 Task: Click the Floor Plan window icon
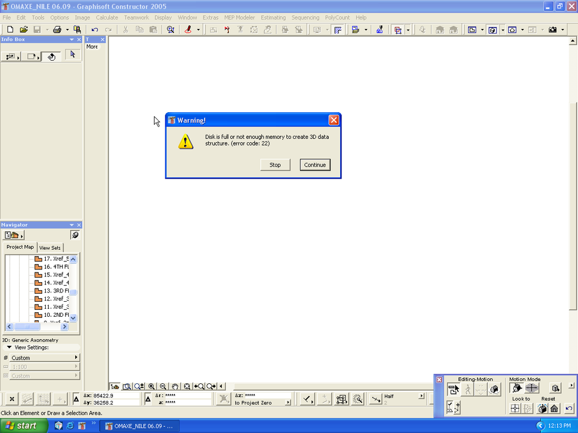coord(472,30)
